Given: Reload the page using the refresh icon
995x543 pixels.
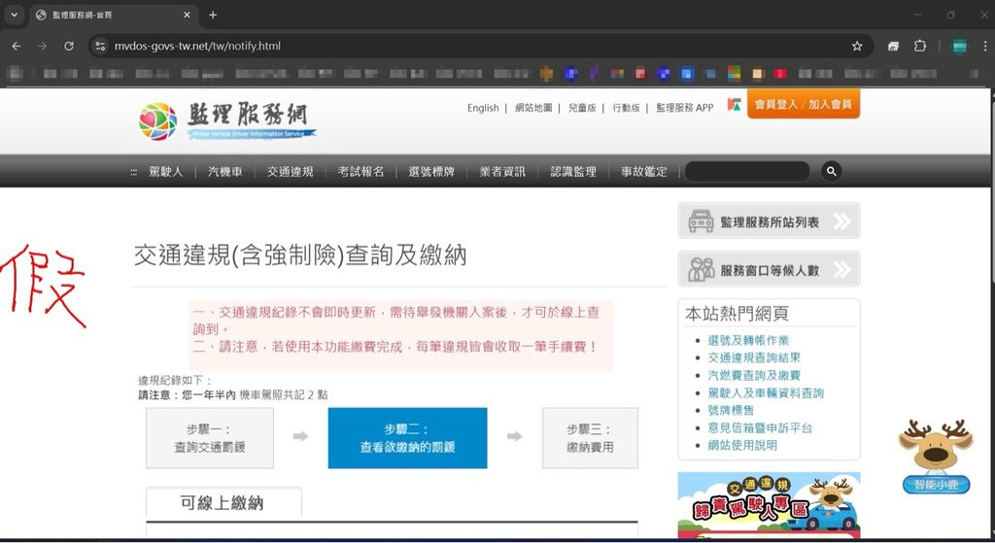Looking at the screenshot, I should 69,46.
